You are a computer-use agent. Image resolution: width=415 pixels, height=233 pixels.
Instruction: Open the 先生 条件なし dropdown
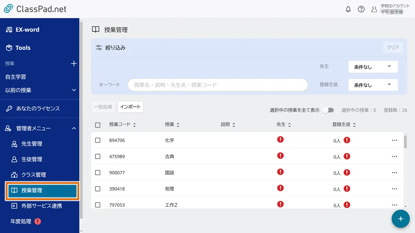pos(373,67)
